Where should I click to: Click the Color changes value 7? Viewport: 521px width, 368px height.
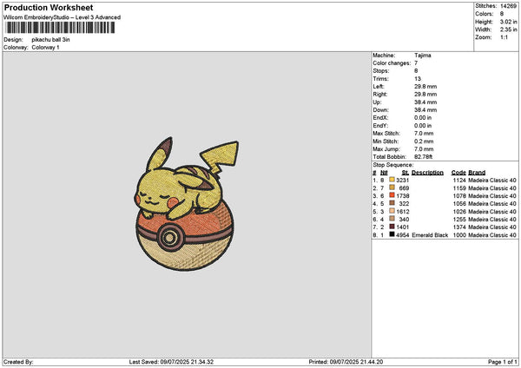[416, 63]
